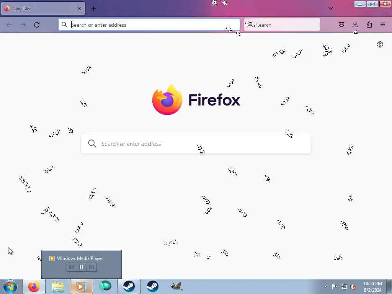Open a new tab with plus button
Image resolution: width=392 pixels, height=294 pixels.
point(93,9)
